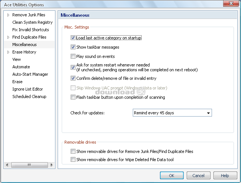Select Auto-Start Manager category
Viewport: 241px width, 183px height.
(30, 74)
